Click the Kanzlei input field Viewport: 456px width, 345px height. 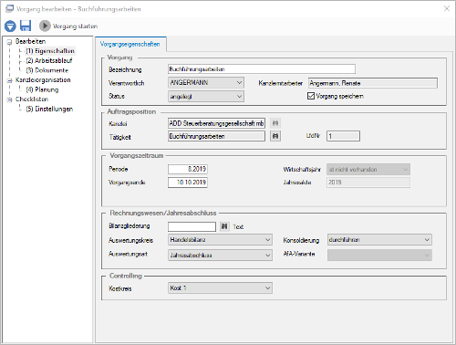(216, 123)
